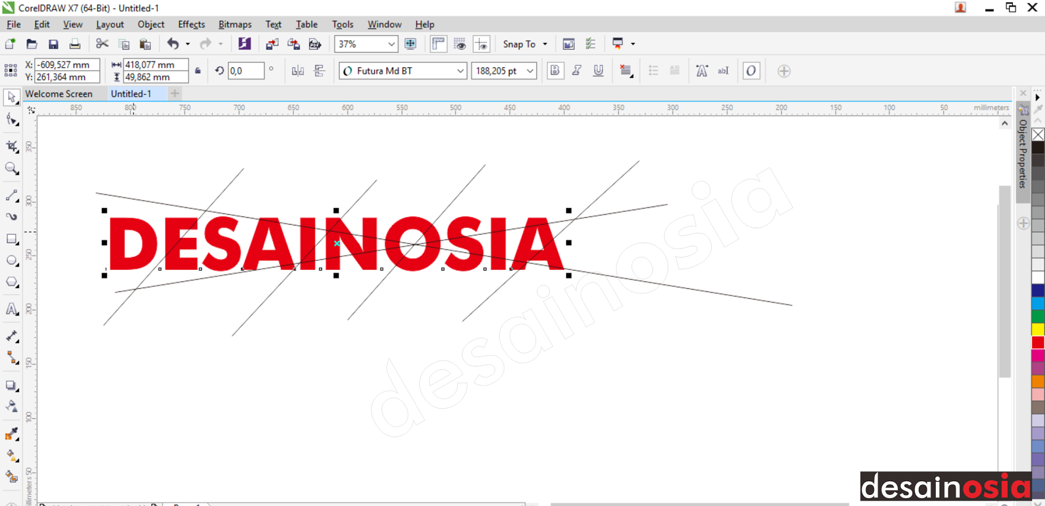Viewport: 1045px width, 506px height.
Task: Toggle Bold formatting
Action: click(555, 70)
